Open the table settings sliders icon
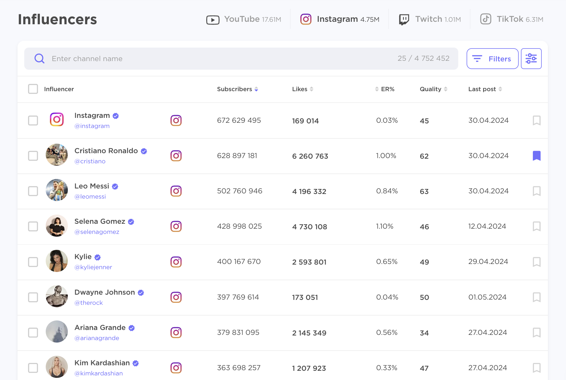This screenshot has width=566, height=380. click(x=531, y=59)
